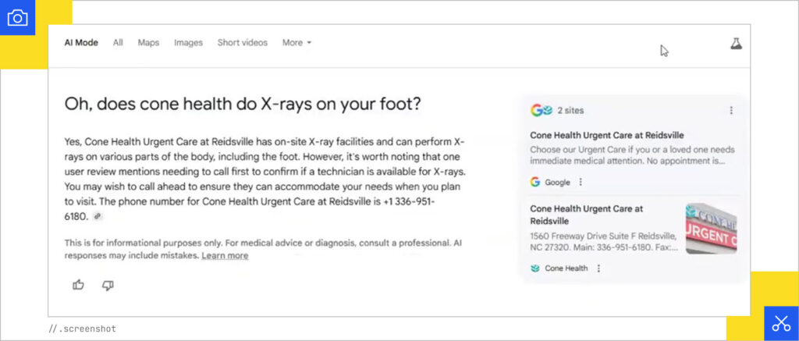Click the Cone Health logo icon in source card
The image size is (799, 341).
pos(535,268)
